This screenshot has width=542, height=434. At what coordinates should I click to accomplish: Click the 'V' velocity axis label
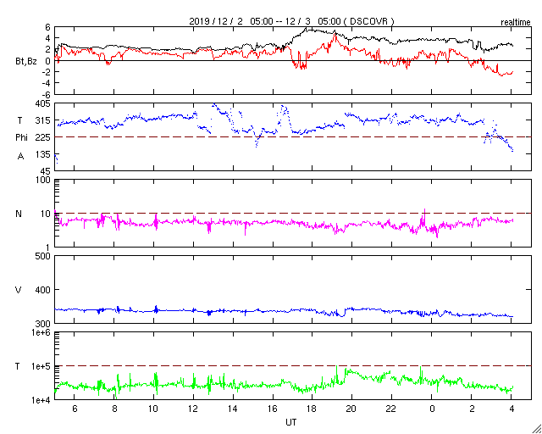point(19,290)
